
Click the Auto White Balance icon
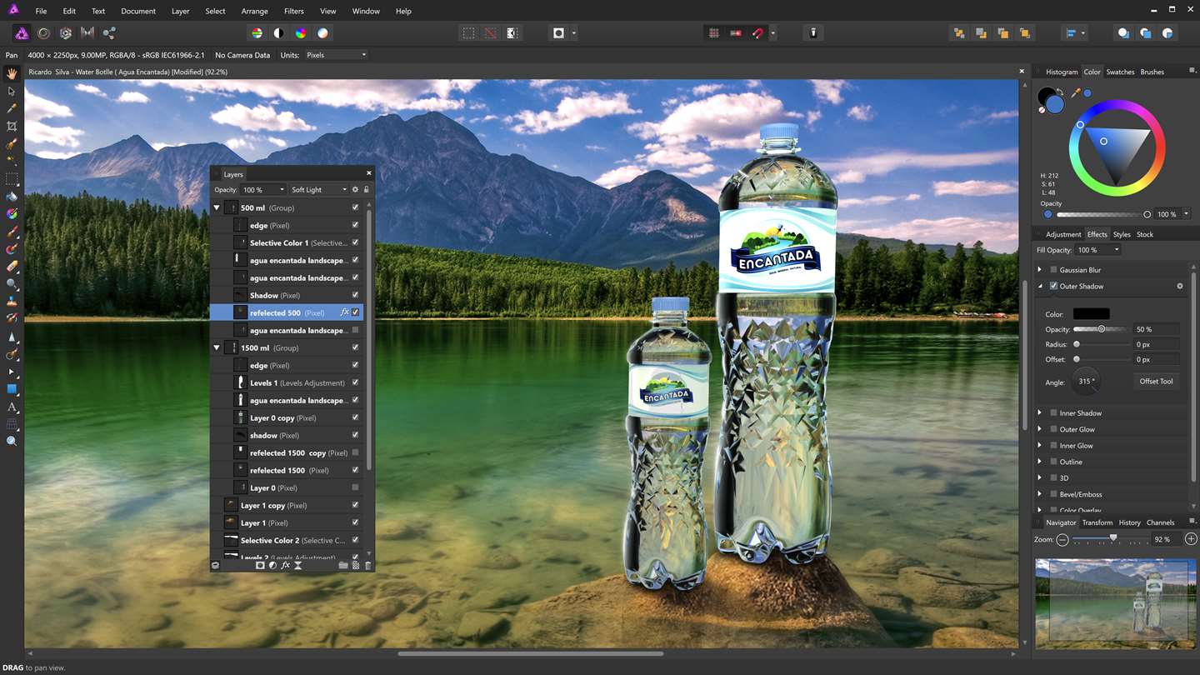[322, 33]
